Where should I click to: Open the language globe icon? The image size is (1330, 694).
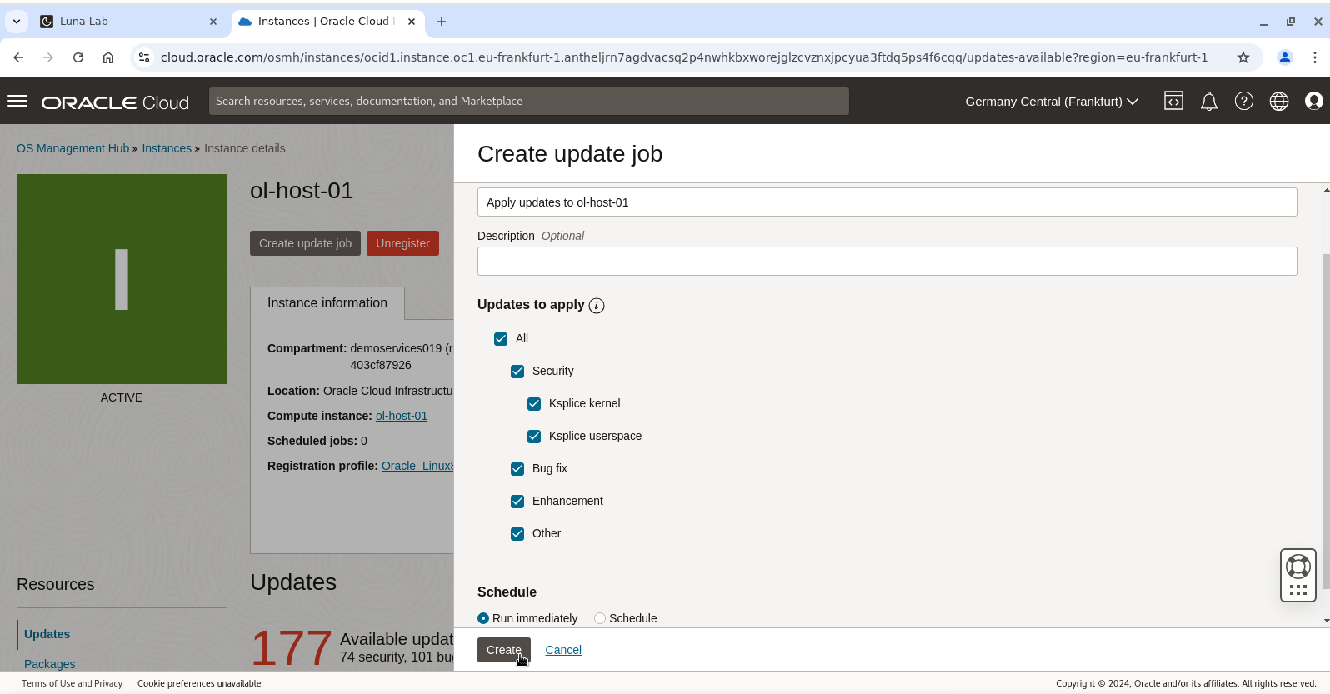[x=1278, y=101]
